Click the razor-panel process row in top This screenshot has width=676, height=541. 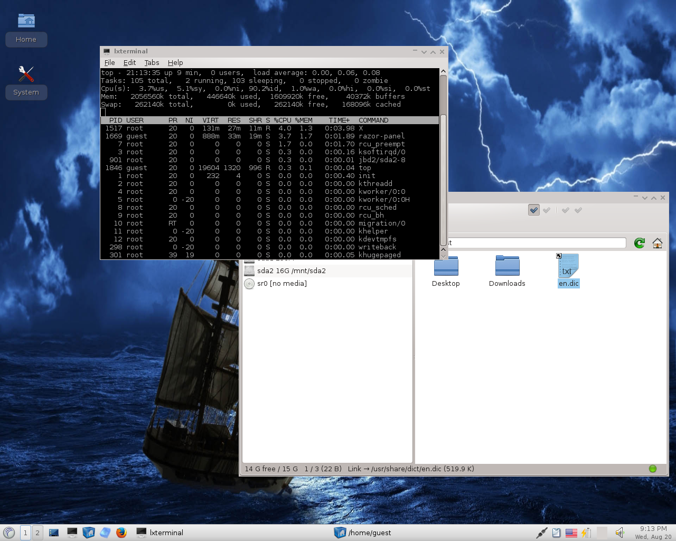point(269,136)
